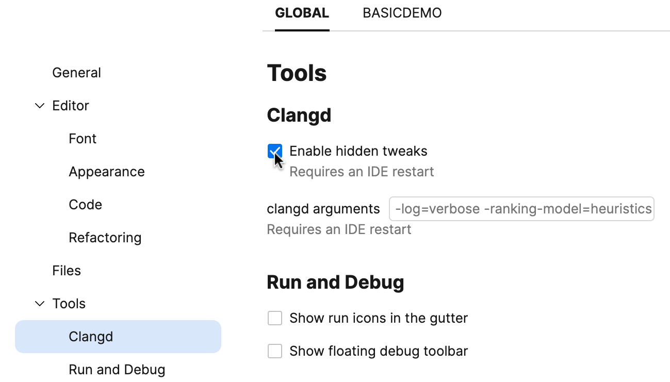The image size is (670, 382).
Task: Click the Tools page heading
Action: coord(297,73)
